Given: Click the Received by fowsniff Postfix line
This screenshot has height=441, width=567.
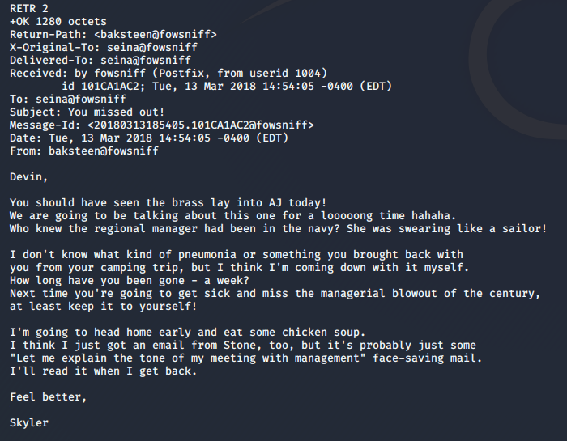Looking at the screenshot, I should pos(168,73).
